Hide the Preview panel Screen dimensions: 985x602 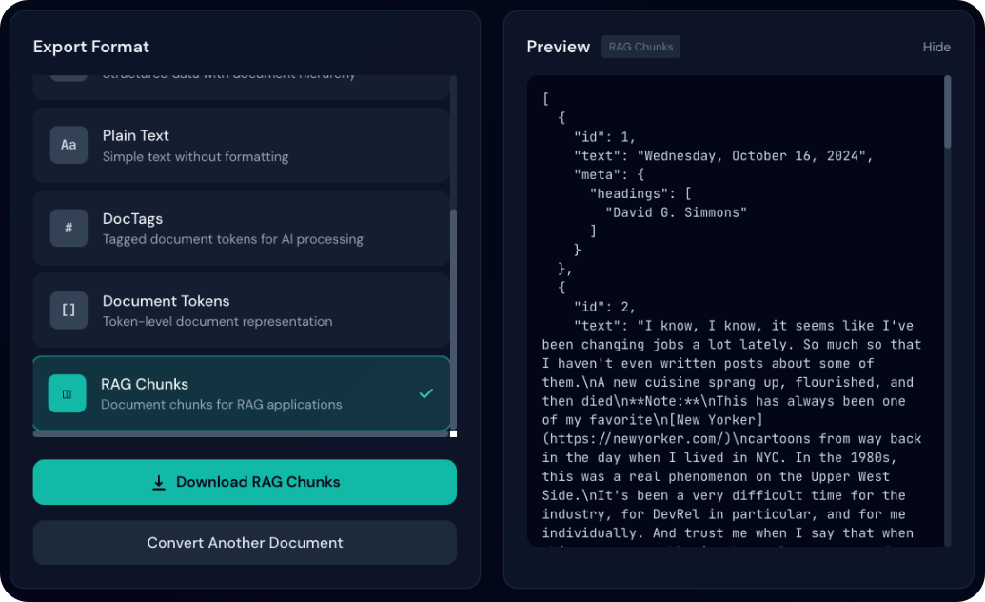point(936,47)
